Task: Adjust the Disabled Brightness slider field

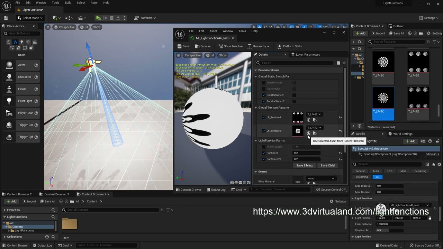Action: coord(389,230)
